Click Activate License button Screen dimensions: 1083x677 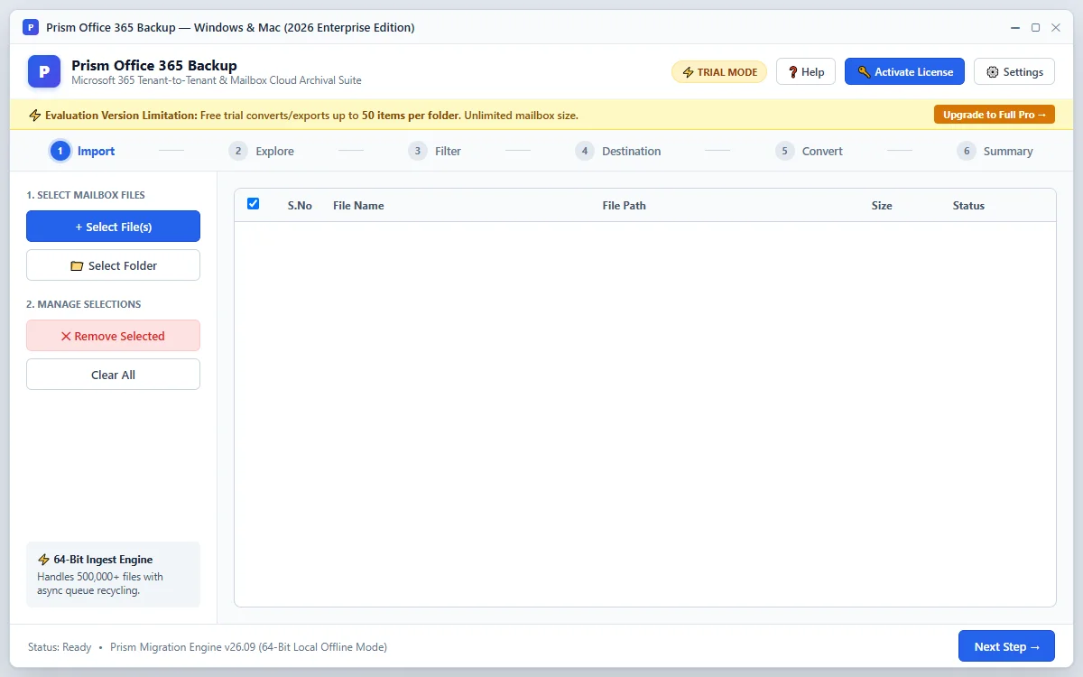(x=904, y=72)
